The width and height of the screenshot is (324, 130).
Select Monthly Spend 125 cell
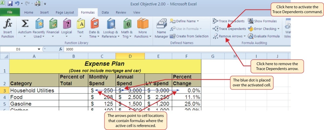tap(102, 104)
